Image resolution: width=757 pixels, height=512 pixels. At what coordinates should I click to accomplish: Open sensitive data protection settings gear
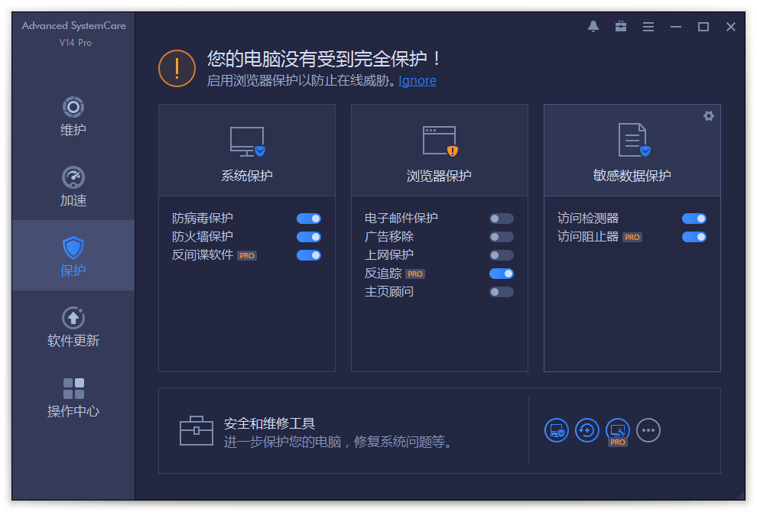tap(709, 116)
